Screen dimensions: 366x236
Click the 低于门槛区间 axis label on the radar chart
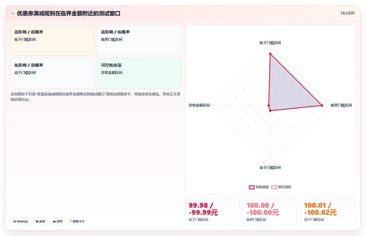pyautogui.click(x=270, y=43)
